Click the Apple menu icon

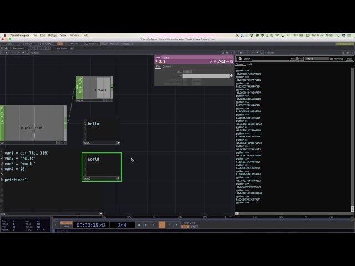[5, 35]
